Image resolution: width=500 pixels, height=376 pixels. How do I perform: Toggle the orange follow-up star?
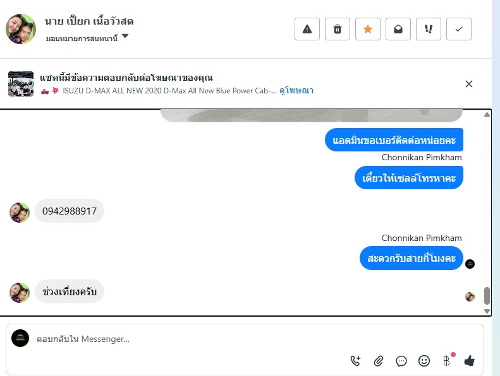(368, 29)
